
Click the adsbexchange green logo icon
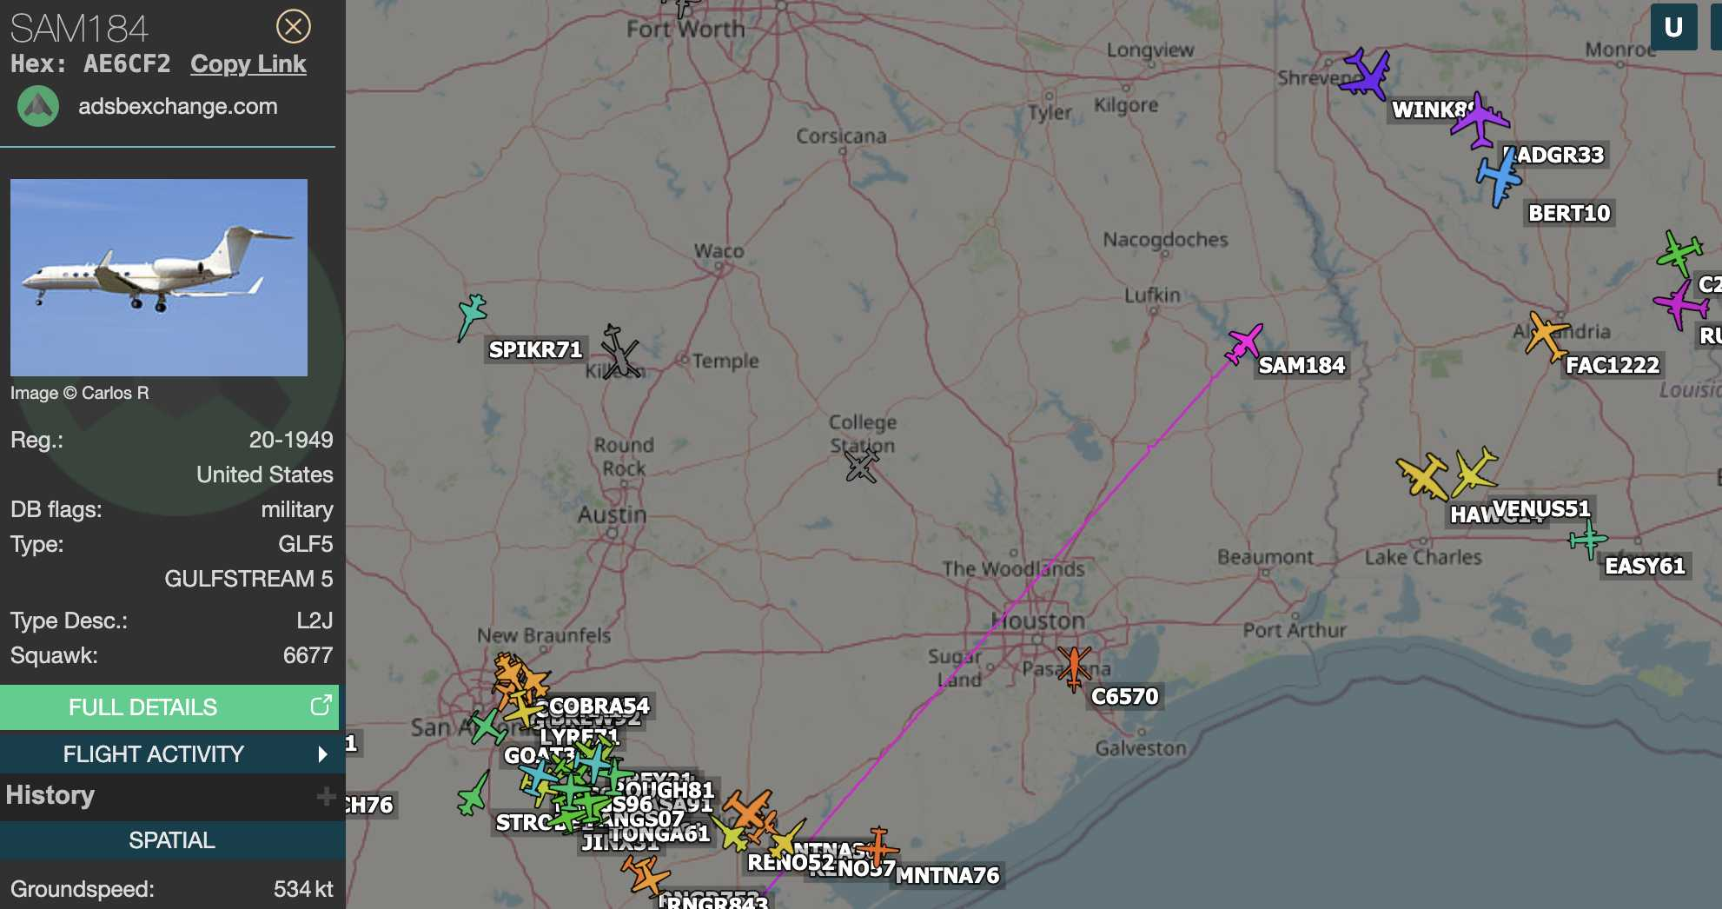point(38,107)
